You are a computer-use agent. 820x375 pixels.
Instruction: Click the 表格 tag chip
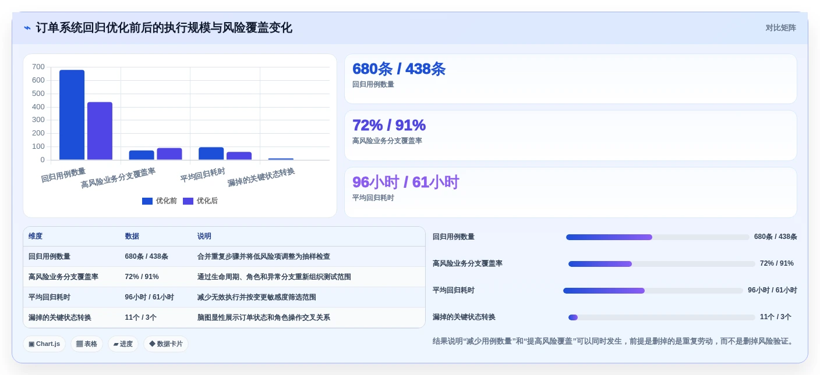tap(87, 344)
